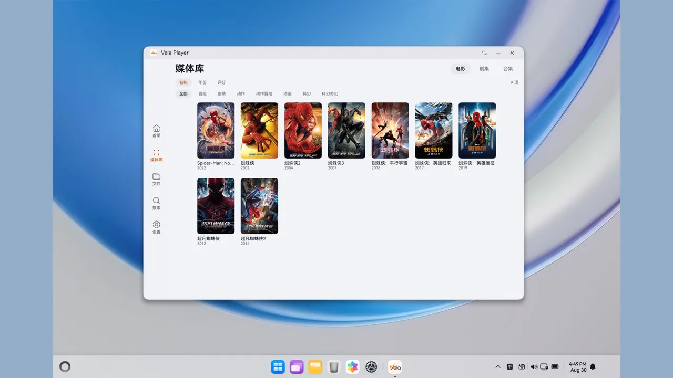This screenshot has width=673, height=378.
Task: Open 蜘蛛侠：英雄归来 2017 poster
Action: click(434, 130)
